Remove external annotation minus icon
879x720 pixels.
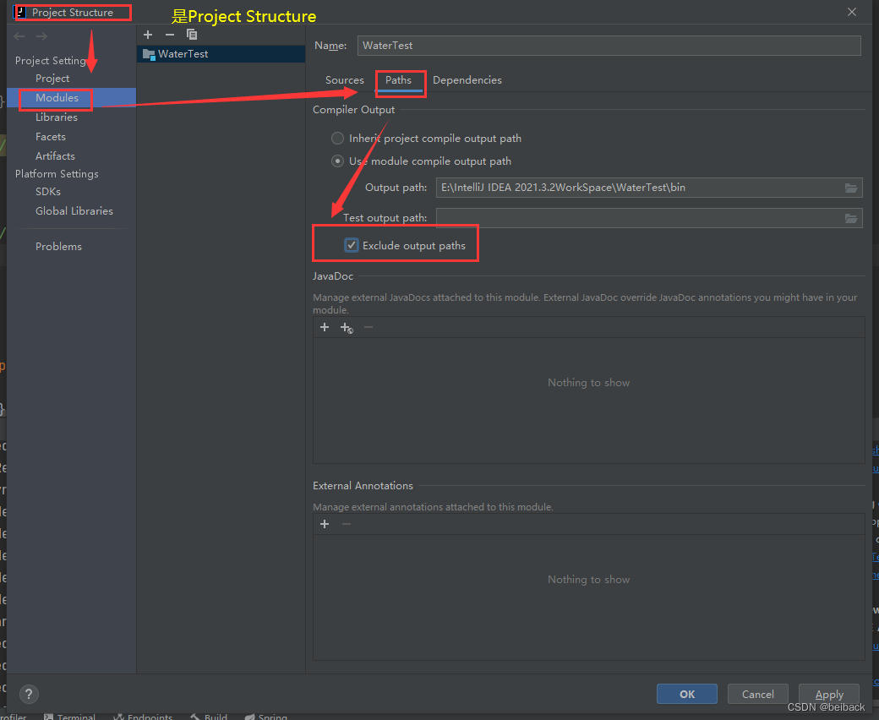click(x=347, y=524)
